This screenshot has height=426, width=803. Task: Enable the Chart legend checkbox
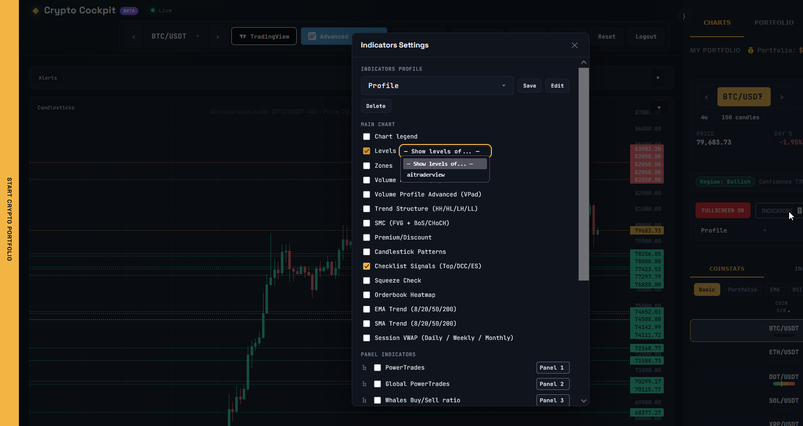[x=367, y=137]
